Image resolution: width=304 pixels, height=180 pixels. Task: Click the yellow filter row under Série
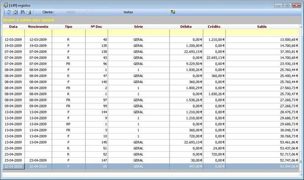pyautogui.click(x=138, y=32)
